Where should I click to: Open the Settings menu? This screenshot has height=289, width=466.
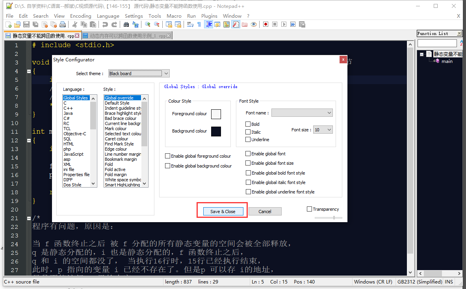tap(134, 16)
